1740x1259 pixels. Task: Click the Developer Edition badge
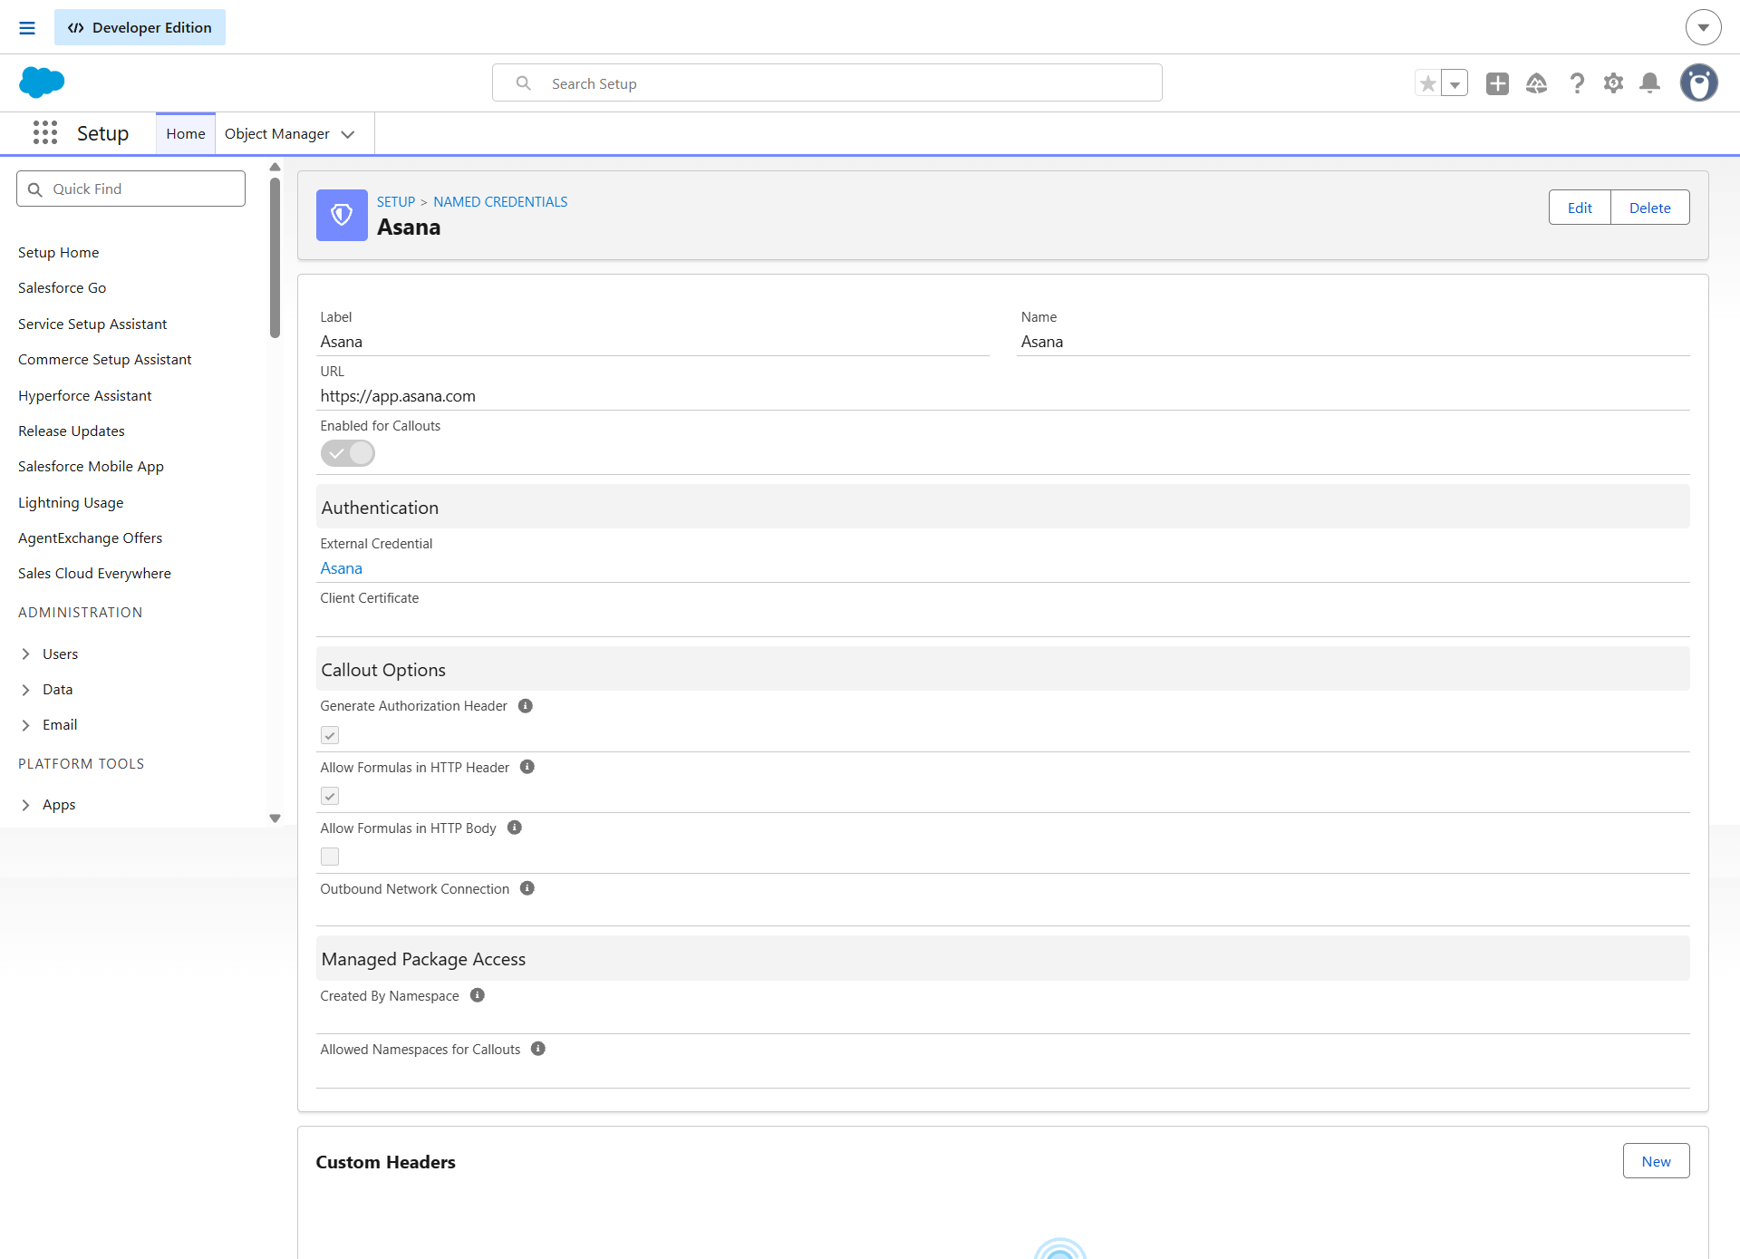coord(140,27)
